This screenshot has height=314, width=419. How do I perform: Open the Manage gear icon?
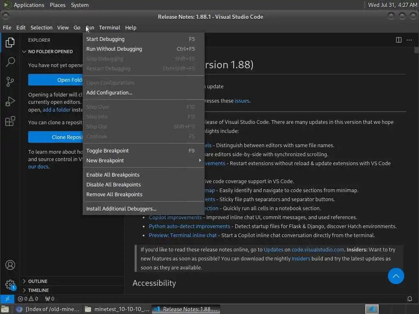click(10, 285)
